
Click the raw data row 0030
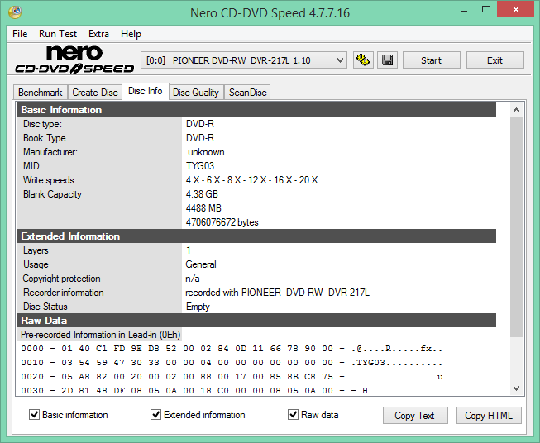click(232, 391)
